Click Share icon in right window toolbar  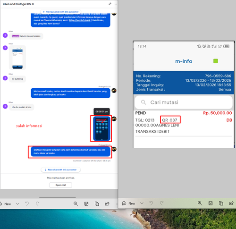coord(231,204)
